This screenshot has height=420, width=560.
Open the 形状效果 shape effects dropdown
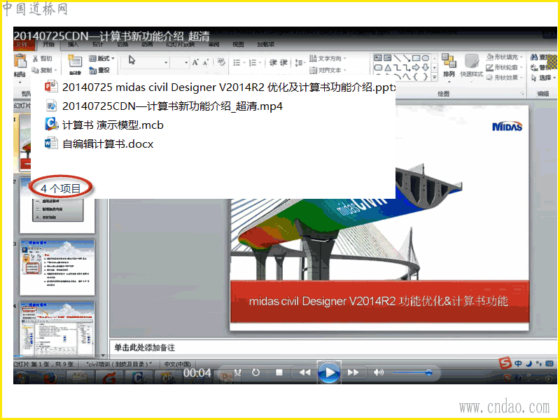(x=504, y=78)
